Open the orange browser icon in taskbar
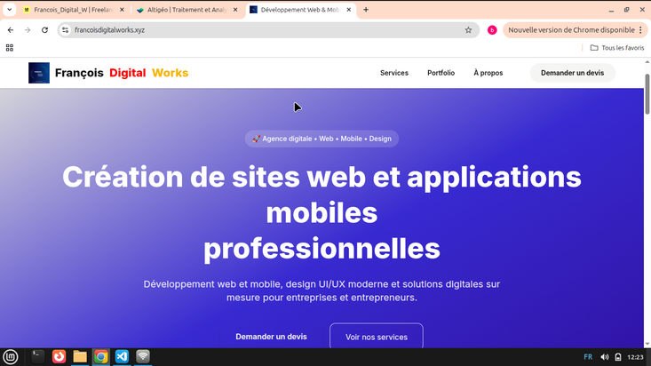The width and height of the screenshot is (651, 366). 59,356
